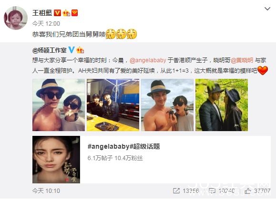Viewport: 276px width, 200px height.
Task: Click the orange V verified badge
Action: click(57, 13)
